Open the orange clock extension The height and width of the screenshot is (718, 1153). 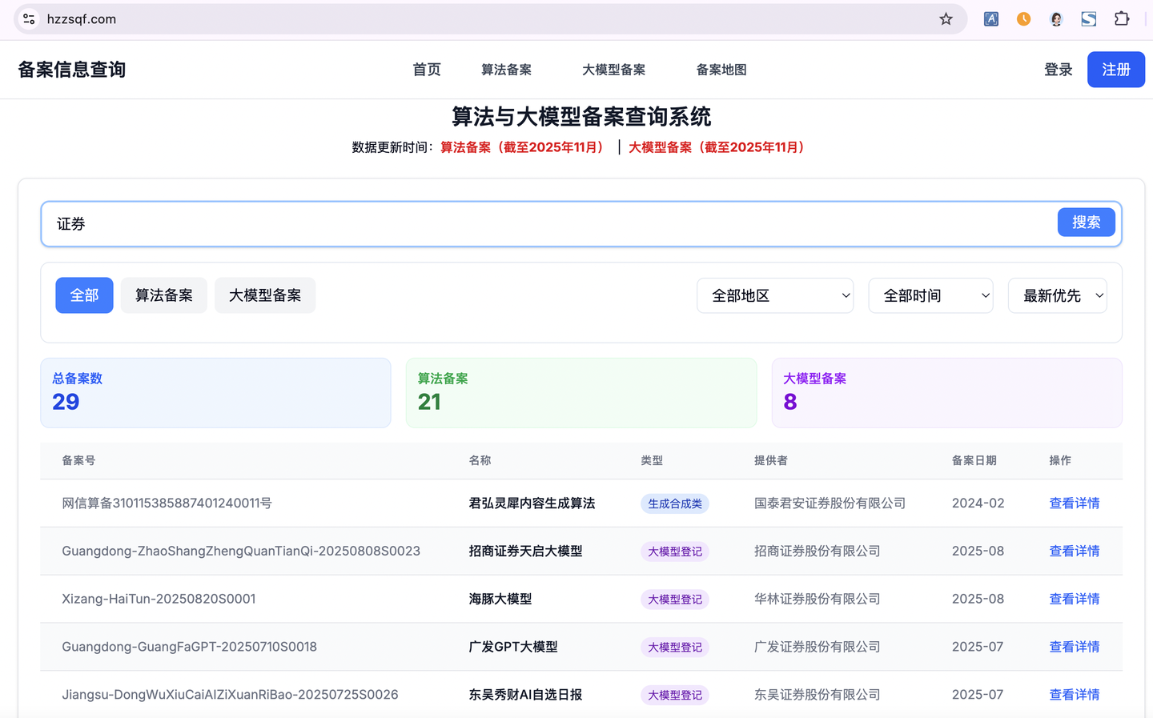(1023, 19)
